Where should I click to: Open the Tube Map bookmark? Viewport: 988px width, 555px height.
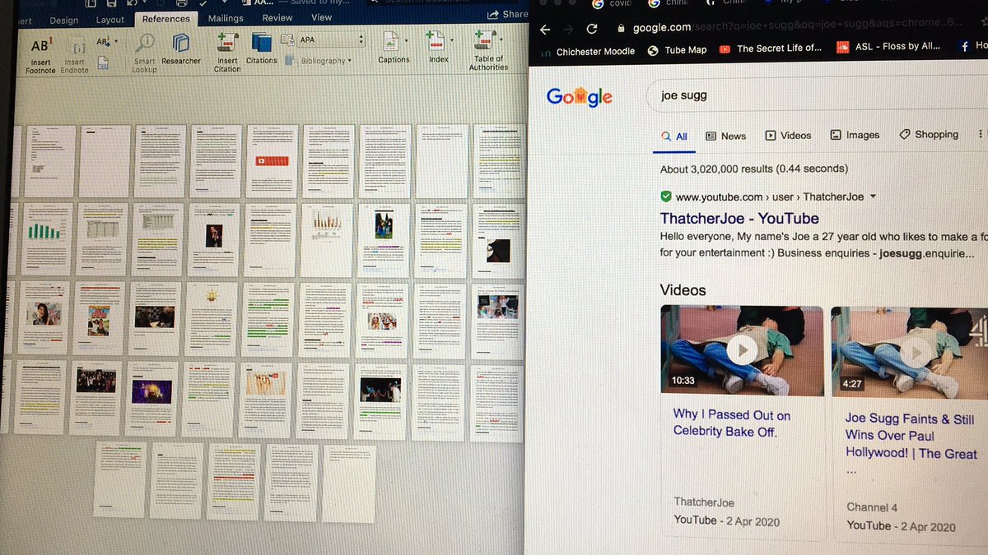[677, 49]
